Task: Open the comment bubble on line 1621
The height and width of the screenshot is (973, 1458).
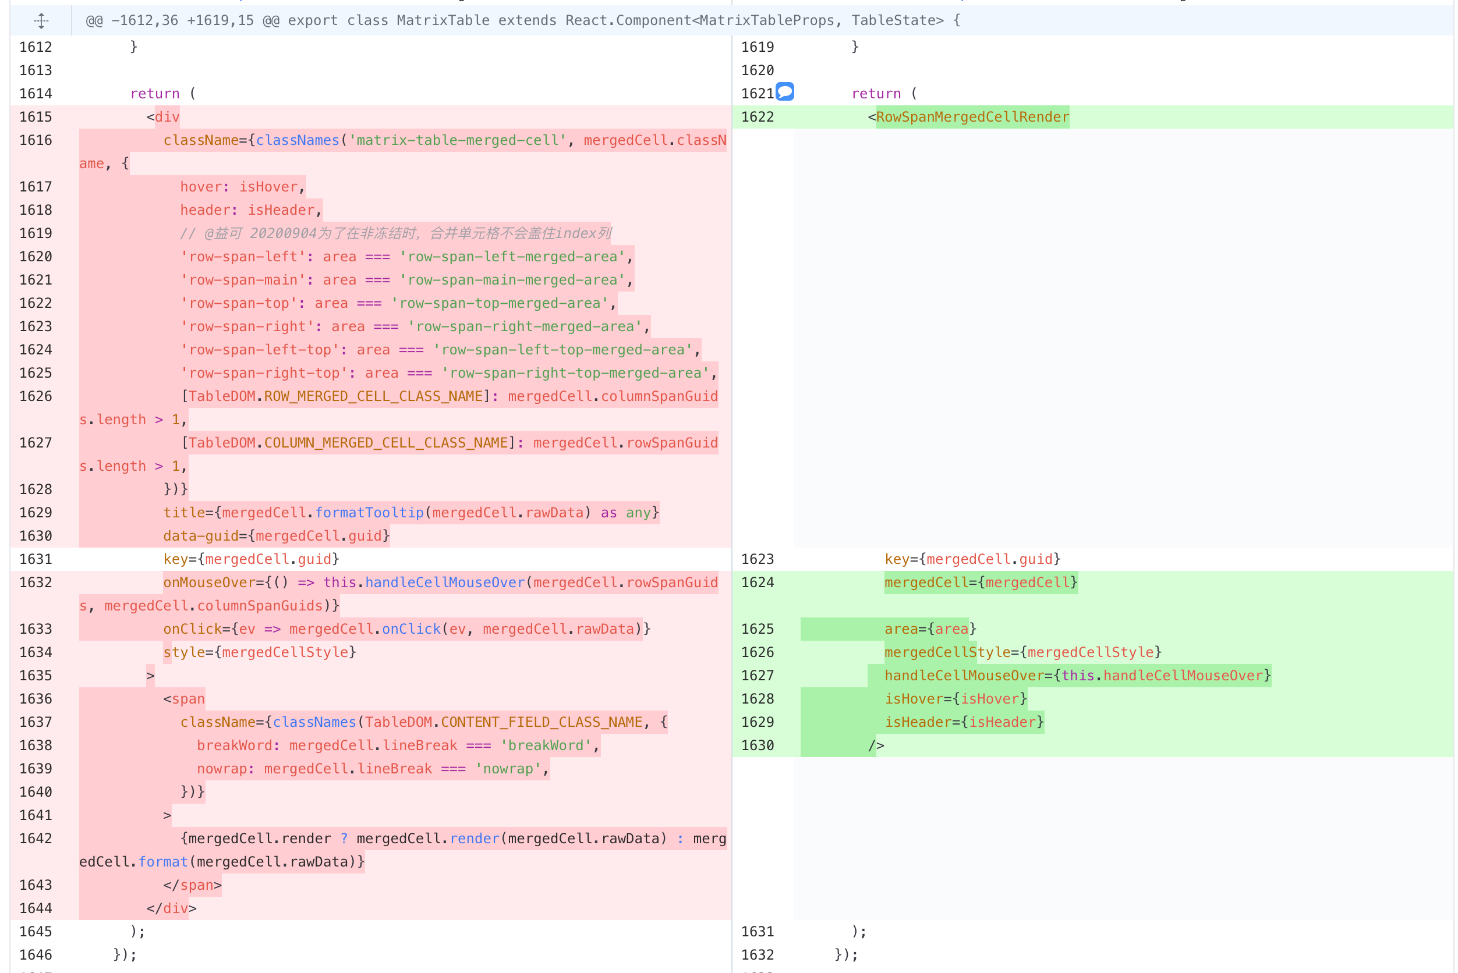Action: (785, 92)
